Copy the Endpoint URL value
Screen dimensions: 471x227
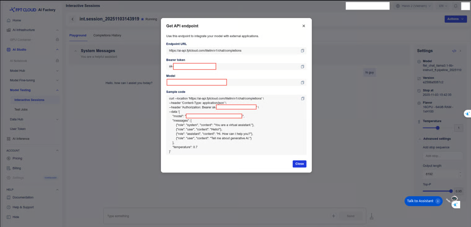(x=302, y=50)
